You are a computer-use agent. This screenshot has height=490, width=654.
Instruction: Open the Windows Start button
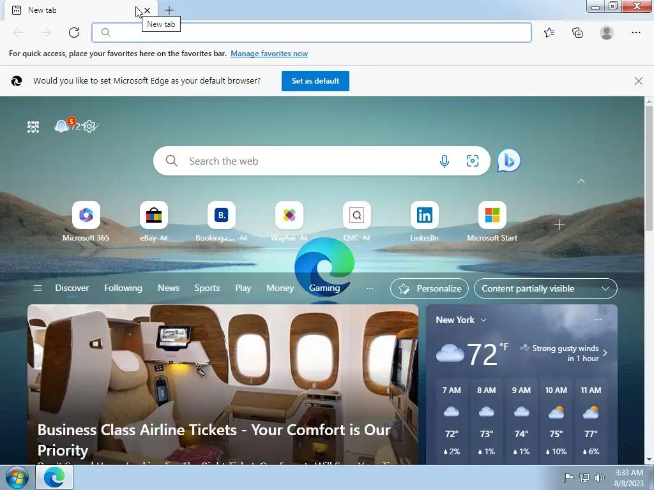[x=17, y=477]
